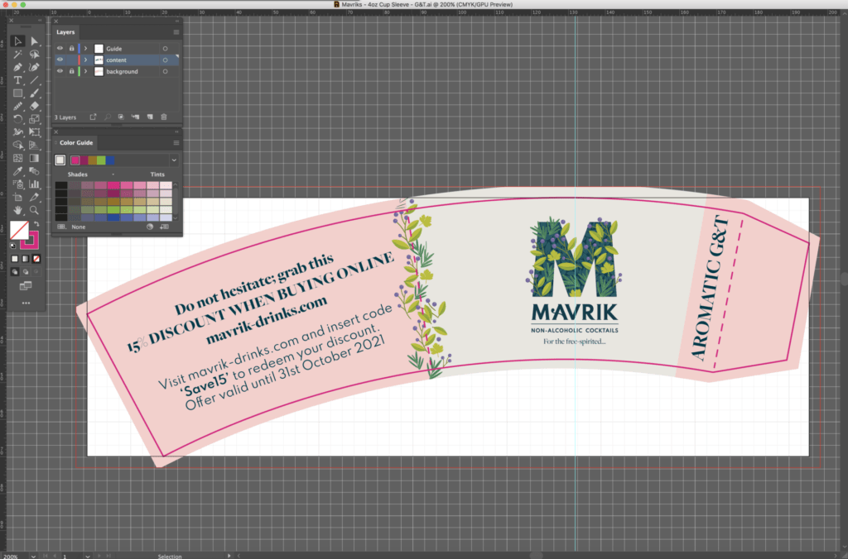This screenshot has height=559, width=848.
Task: Select the Symbol Sprayer tool
Action: click(17, 184)
